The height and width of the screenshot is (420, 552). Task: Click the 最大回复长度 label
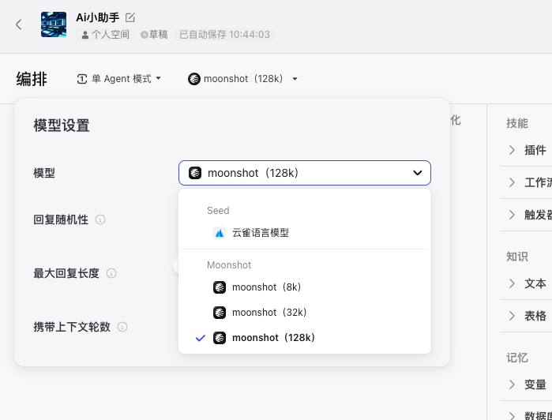point(66,273)
